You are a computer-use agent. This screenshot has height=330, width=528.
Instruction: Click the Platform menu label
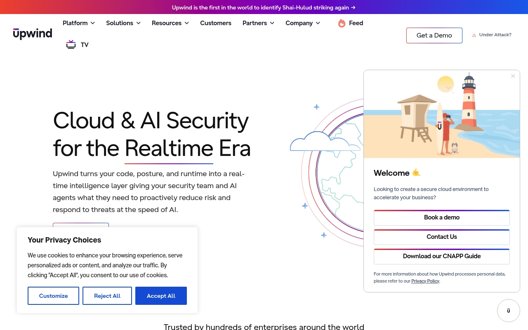click(75, 23)
